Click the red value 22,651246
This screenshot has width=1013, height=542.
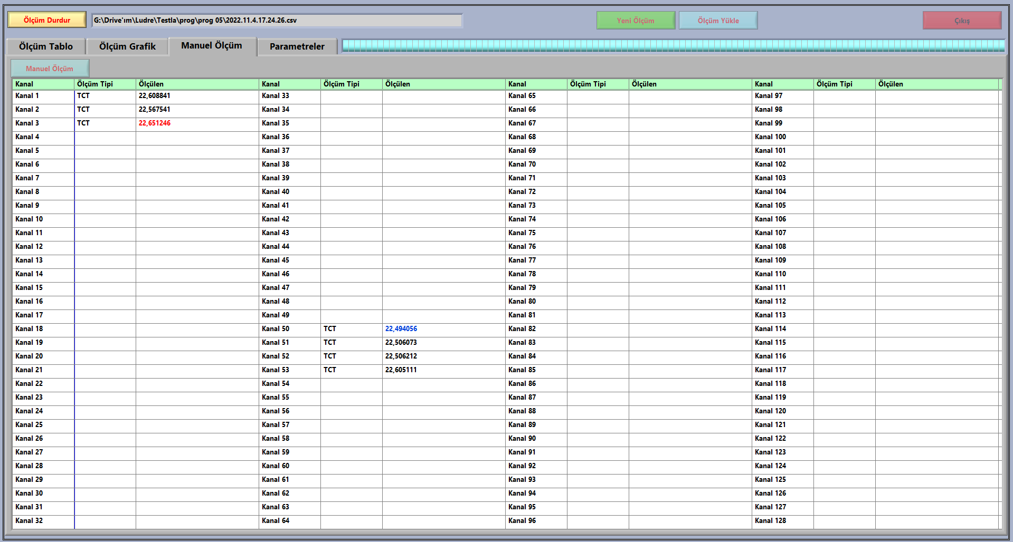tap(155, 123)
